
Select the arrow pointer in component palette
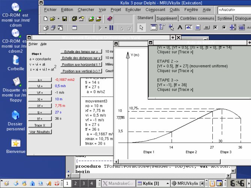click(141, 27)
